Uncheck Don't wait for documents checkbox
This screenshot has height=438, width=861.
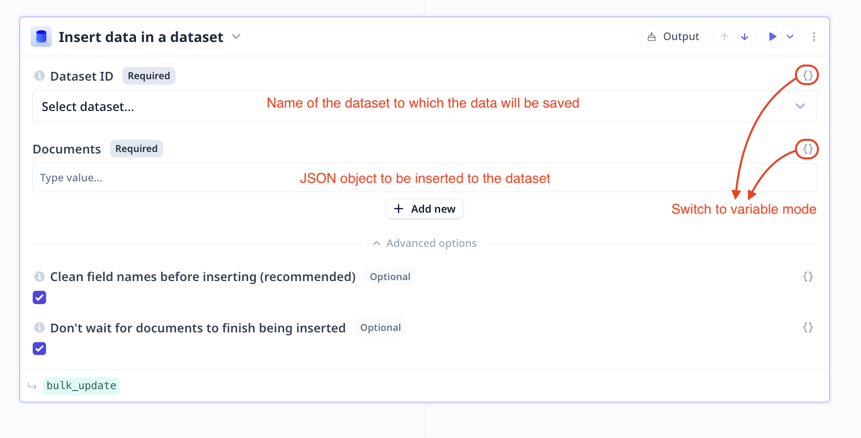[x=40, y=349]
